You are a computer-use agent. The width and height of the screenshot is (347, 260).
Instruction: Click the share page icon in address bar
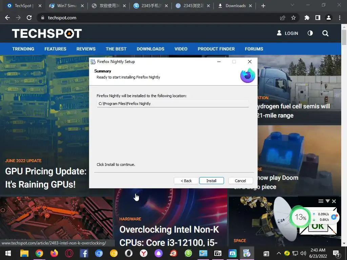tap(283, 18)
